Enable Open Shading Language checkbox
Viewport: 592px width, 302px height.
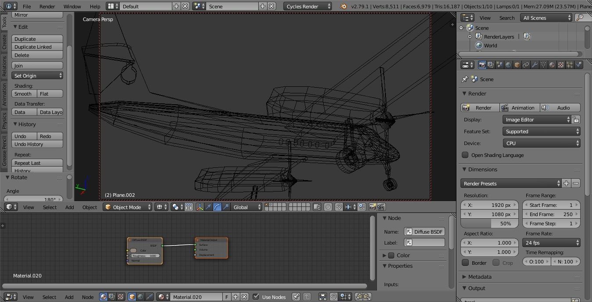(x=465, y=155)
